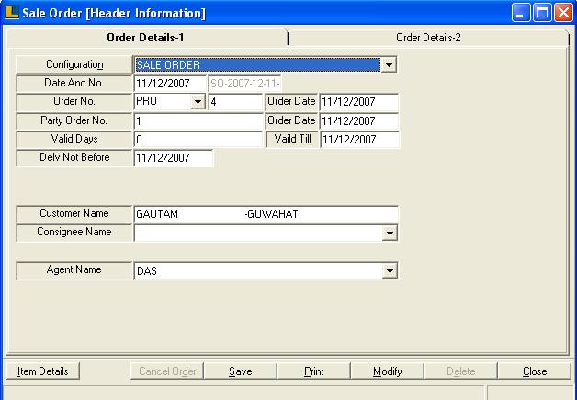This screenshot has width=577, height=400.
Task: Click the Delv Not Before date field
Action: (174, 158)
